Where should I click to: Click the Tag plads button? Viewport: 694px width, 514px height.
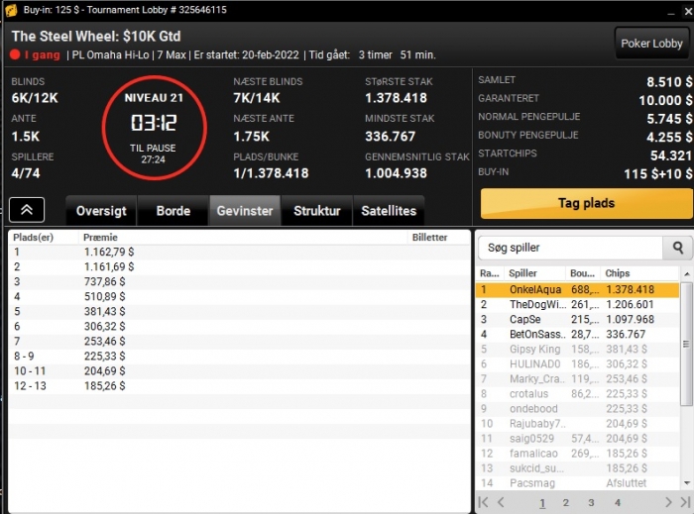coord(587,203)
